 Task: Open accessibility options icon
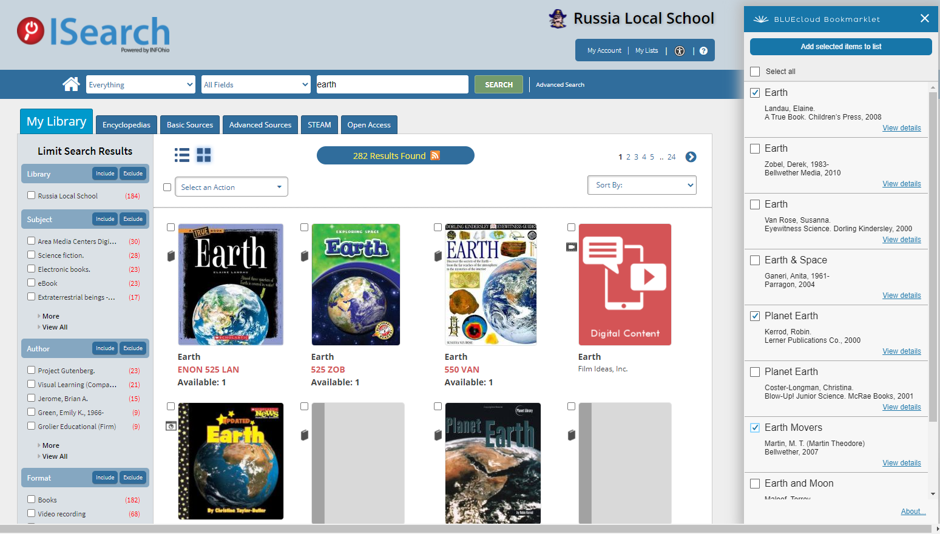pyautogui.click(x=680, y=51)
